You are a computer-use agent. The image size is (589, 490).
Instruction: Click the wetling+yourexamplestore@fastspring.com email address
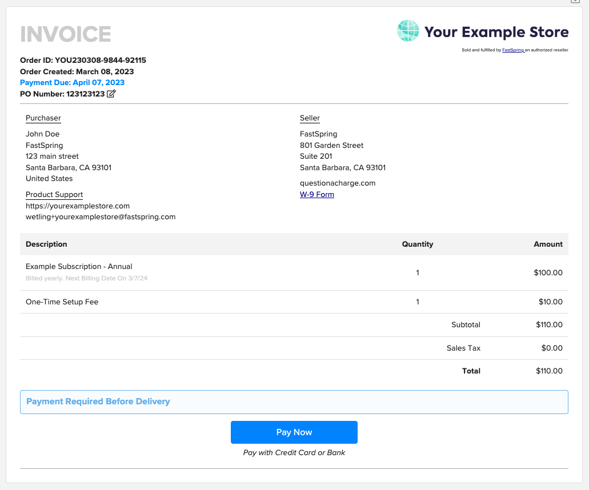101,216
